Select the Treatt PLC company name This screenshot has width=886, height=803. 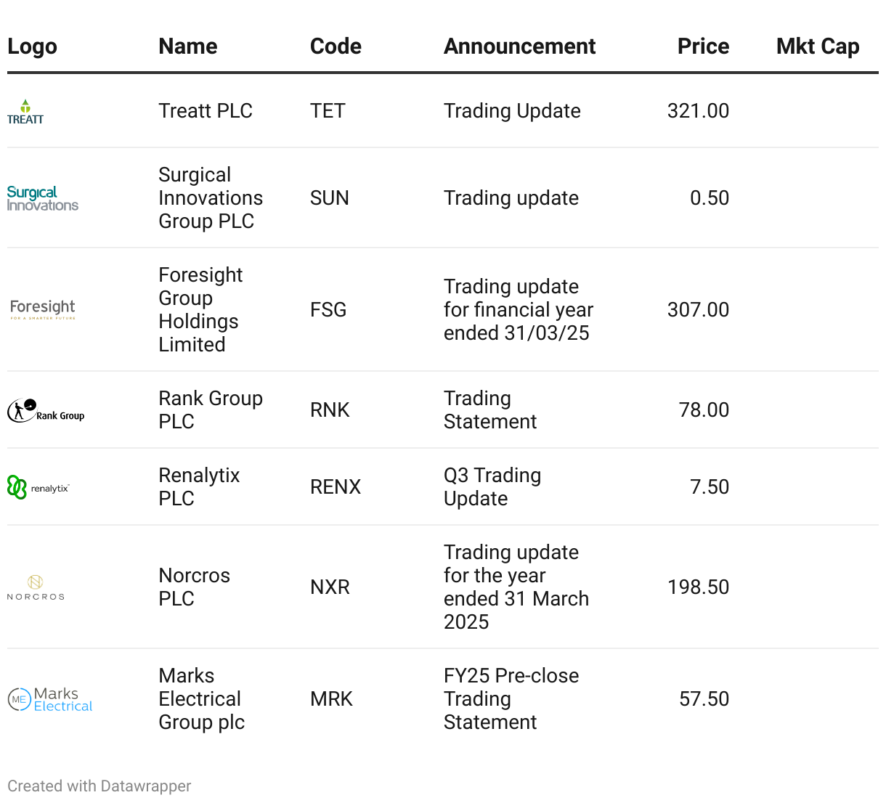[x=206, y=111]
